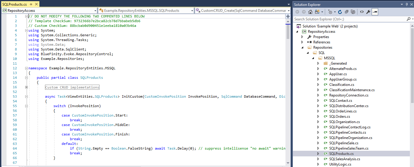Click the Solutions and Folders view switch icon
Image resolution: width=414 pixels, height=167 pixels.
tap(317, 12)
